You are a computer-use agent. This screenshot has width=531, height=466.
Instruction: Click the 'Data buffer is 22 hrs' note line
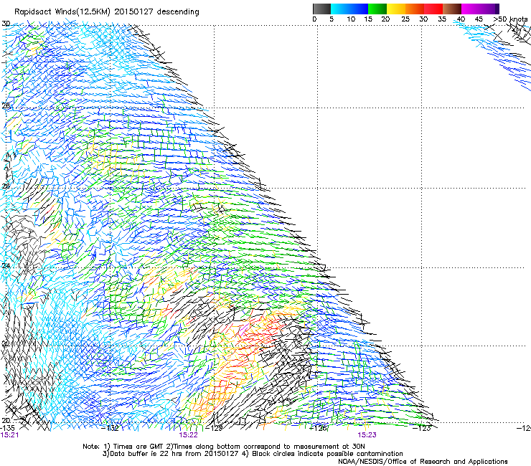click(253, 454)
